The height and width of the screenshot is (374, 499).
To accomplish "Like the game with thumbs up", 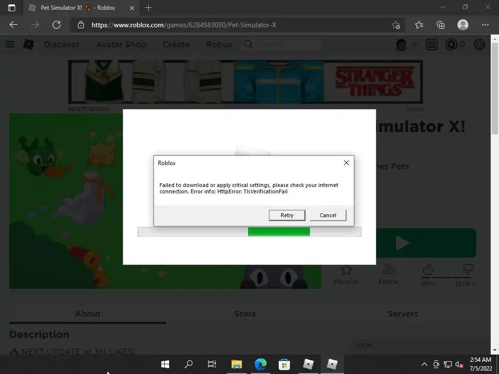I will click(x=428, y=270).
